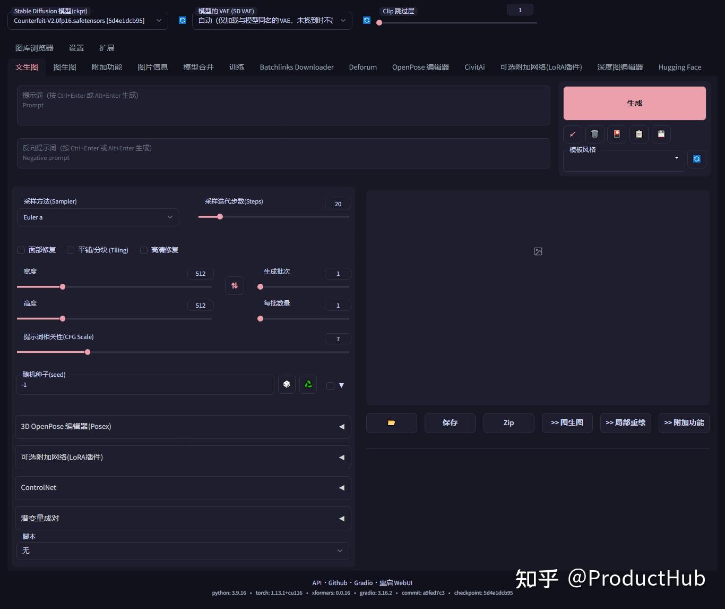Click the dice icon to randomize seed

[287, 384]
